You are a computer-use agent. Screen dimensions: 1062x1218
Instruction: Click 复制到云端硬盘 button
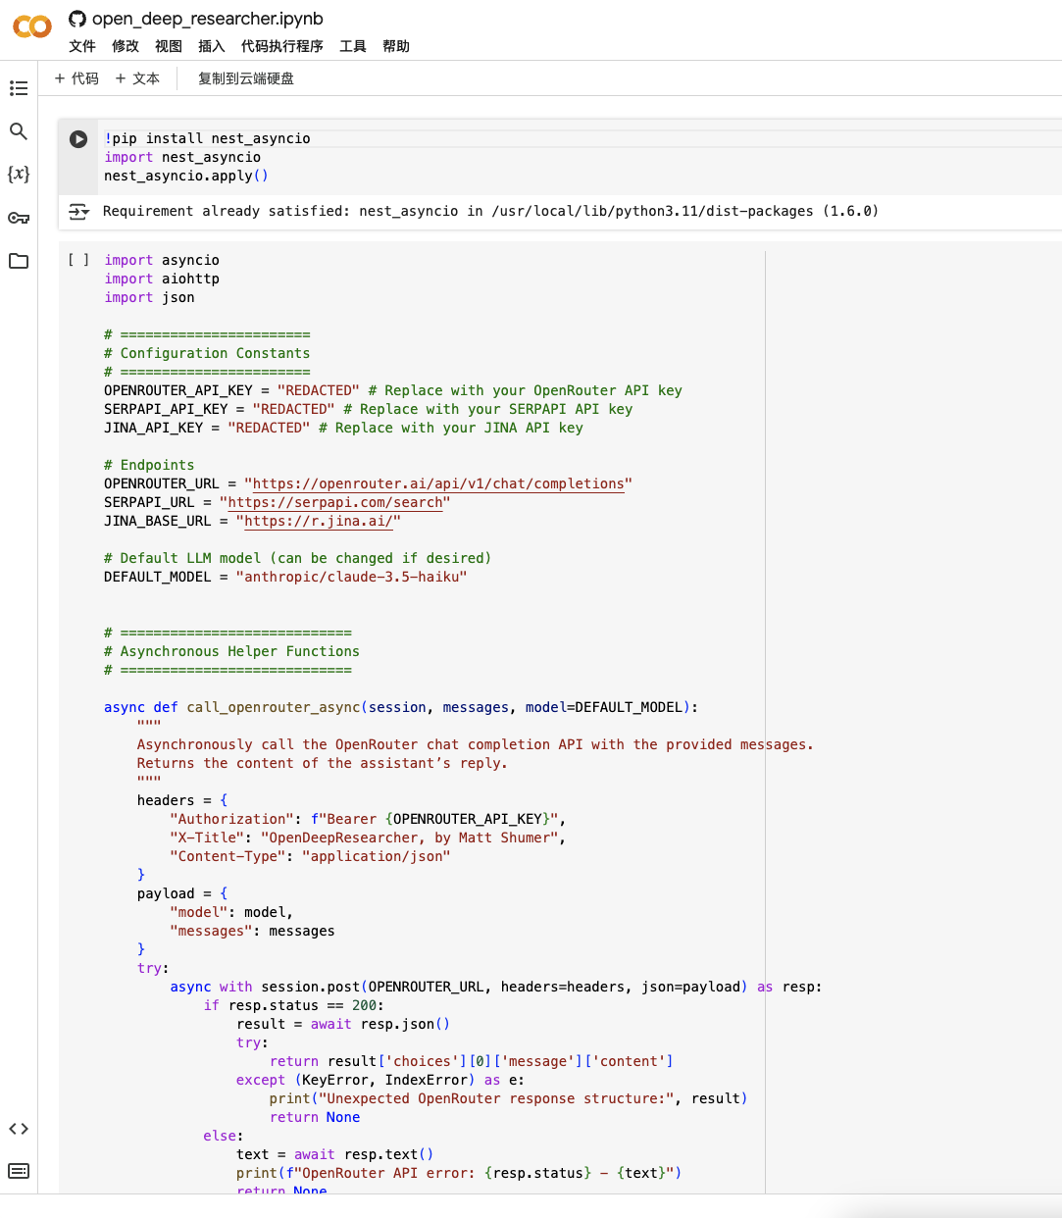pos(246,78)
